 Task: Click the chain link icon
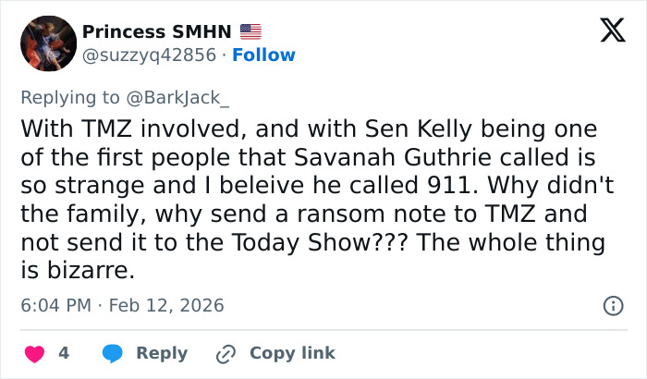tap(226, 353)
